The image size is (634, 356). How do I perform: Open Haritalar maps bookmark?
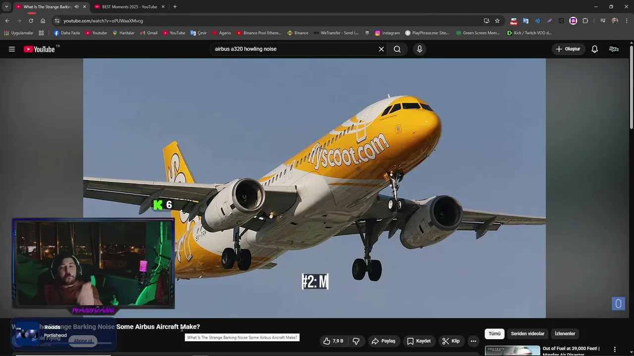point(123,33)
